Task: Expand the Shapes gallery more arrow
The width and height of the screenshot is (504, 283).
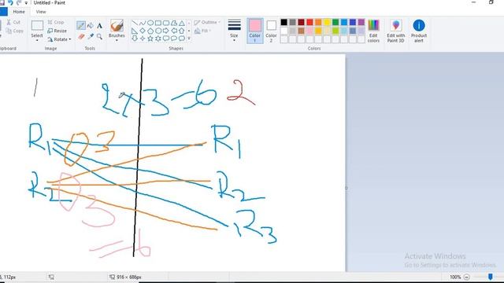Action: [x=189, y=39]
